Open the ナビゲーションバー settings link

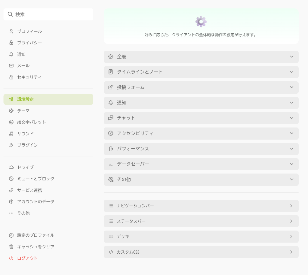201,206
